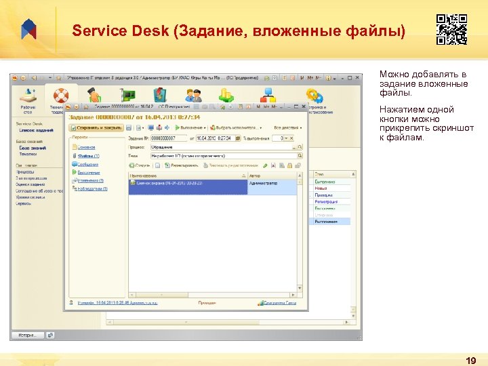Image resolution: width=488 pixels, height=366 pixels.
Task: Click the delete mark icon in files toolbar
Action: point(273,165)
